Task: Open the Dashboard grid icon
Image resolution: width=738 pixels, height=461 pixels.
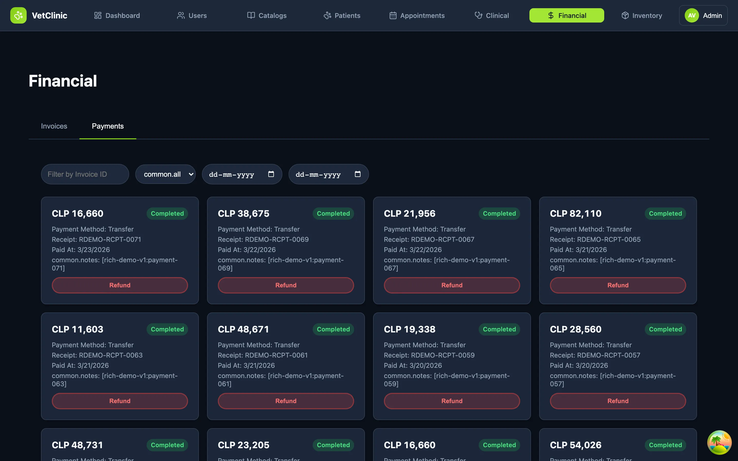Action: tap(98, 16)
